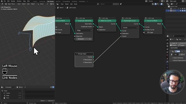Open the Count mode dropdown in Resample Curve
The image size is (186, 104).
point(130,28)
